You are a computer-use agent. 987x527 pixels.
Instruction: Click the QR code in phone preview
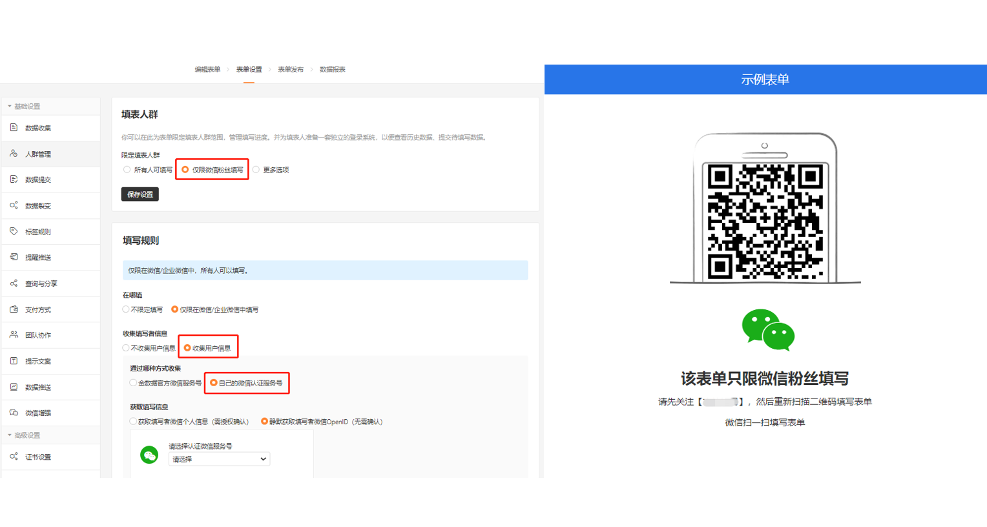pos(765,222)
